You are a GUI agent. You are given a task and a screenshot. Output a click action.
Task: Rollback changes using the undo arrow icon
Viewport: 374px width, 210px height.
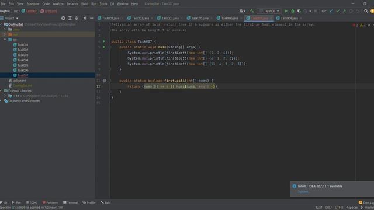click(358, 11)
